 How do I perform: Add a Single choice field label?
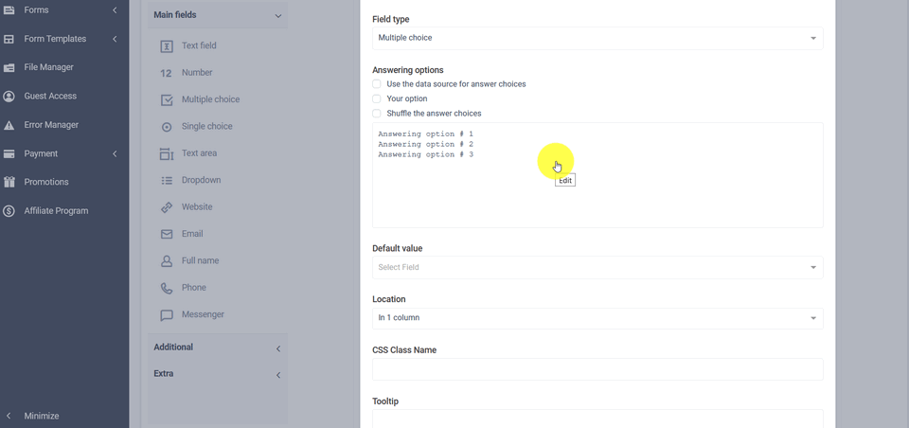[207, 127]
